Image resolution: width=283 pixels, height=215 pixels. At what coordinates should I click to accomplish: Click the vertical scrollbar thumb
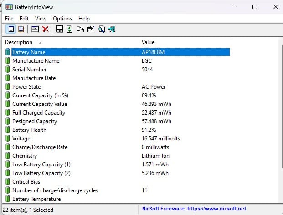point(282,106)
